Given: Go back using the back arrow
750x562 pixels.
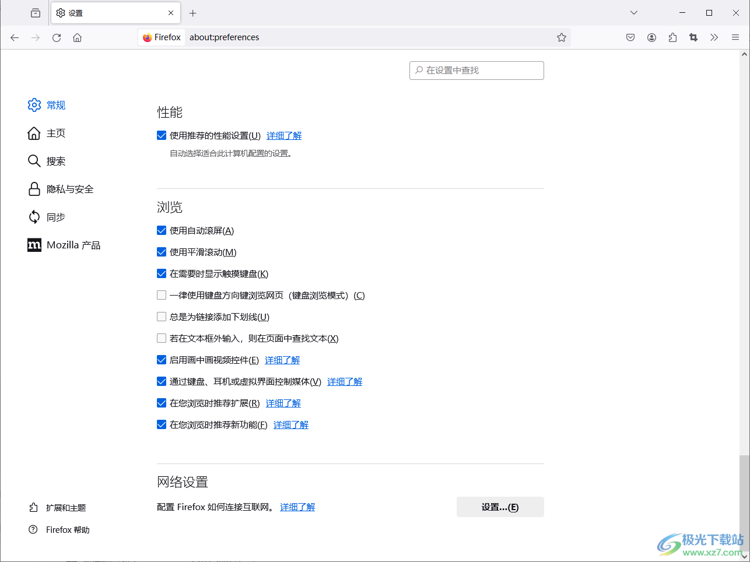Looking at the screenshot, I should [15, 37].
